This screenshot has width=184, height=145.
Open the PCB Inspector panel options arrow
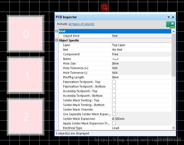[169, 17]
